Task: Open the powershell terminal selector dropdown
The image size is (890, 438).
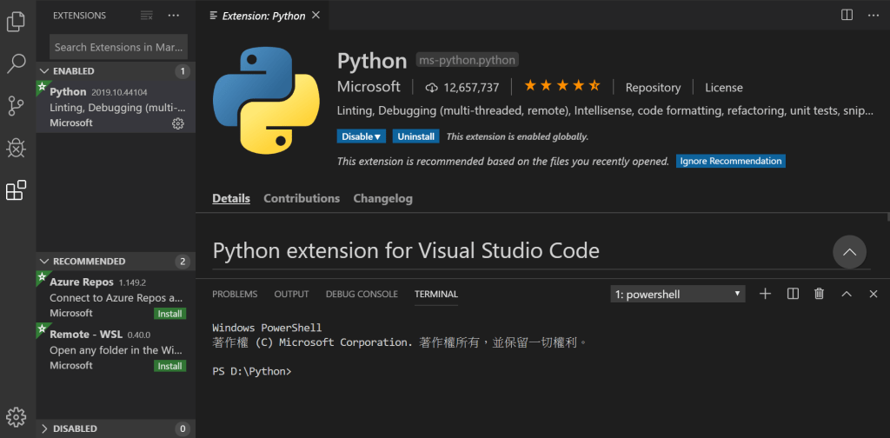Action: pyautogui.click(x=678, y=294)
